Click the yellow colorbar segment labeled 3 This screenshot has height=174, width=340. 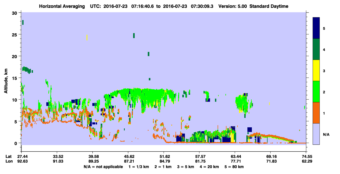coord(316,70)
